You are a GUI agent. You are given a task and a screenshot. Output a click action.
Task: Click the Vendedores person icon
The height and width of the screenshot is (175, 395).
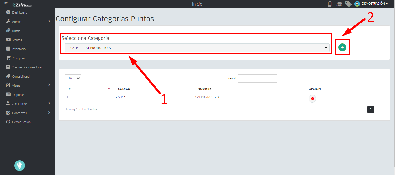pyautogui.click(x=8, y=104)
